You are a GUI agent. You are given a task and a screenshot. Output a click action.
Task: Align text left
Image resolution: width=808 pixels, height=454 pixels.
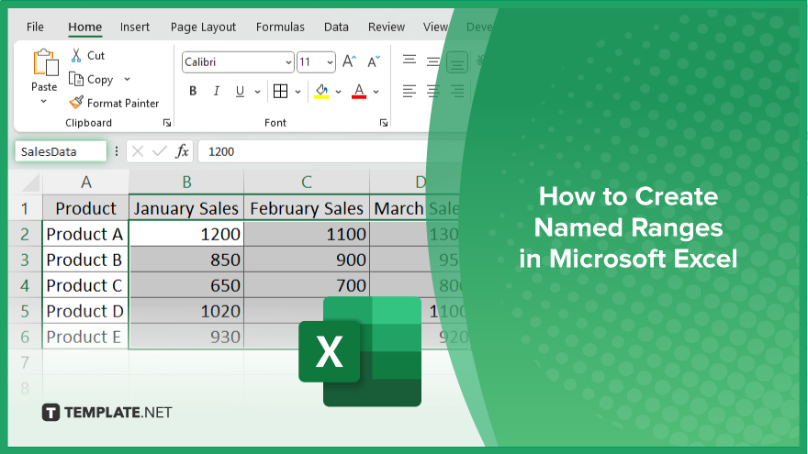[x=410, y=91]
